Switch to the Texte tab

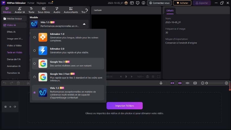tap(31, 10)
